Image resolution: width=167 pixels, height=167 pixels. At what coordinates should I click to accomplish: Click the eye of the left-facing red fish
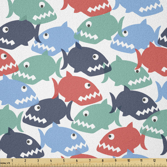point(111,137)
